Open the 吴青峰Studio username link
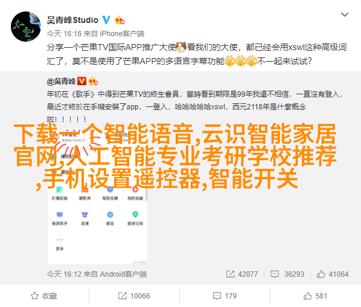Screen dimensions: 361x307 tap(72, 21)
